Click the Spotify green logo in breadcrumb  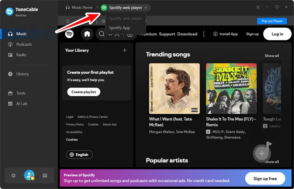coord(104,8)
